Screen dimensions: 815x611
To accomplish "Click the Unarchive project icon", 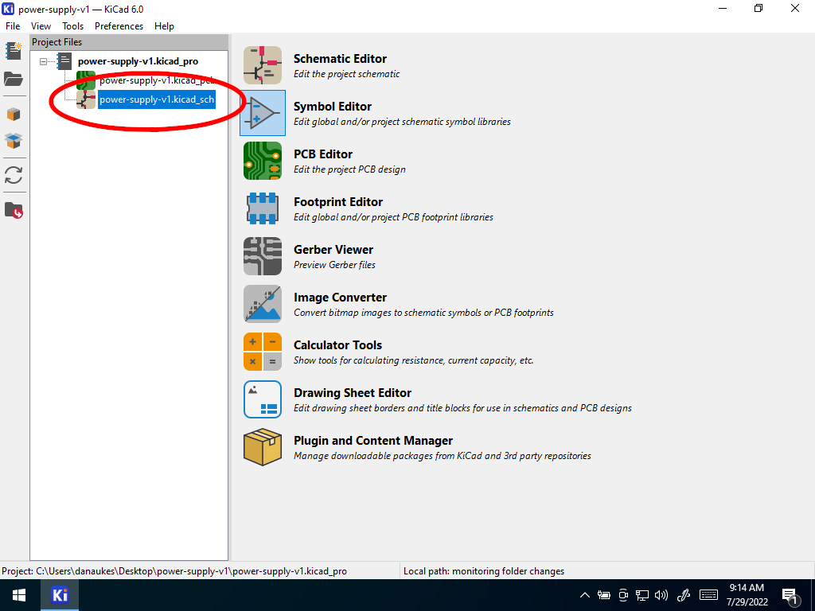I will pos(14,140).
